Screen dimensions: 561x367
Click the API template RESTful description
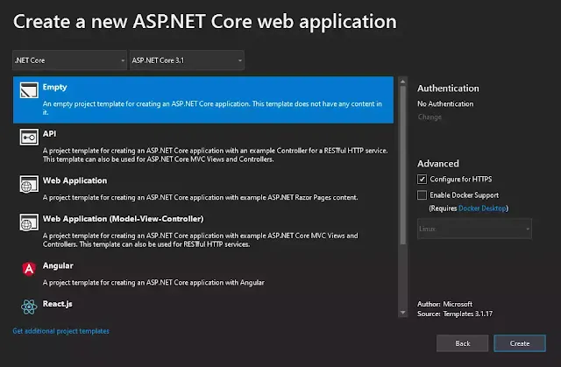click(216, 155)
